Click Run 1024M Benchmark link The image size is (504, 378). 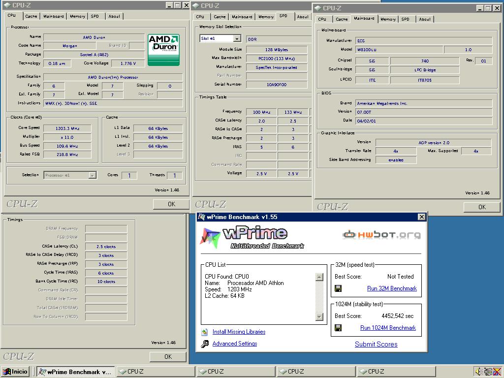pyautogui.click(x=388, y=328)
